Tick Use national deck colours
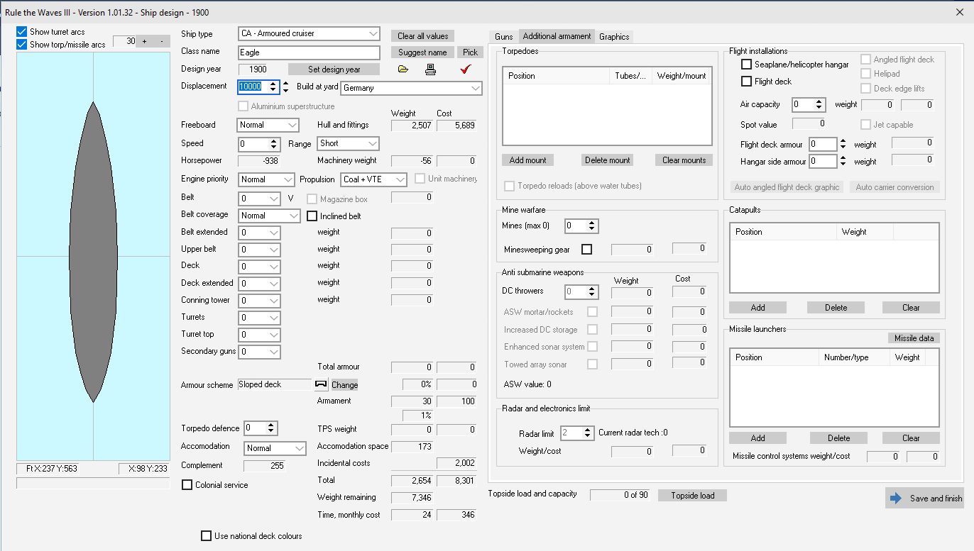This screenshot has height=551, width=974. click(x=207, y=536)
